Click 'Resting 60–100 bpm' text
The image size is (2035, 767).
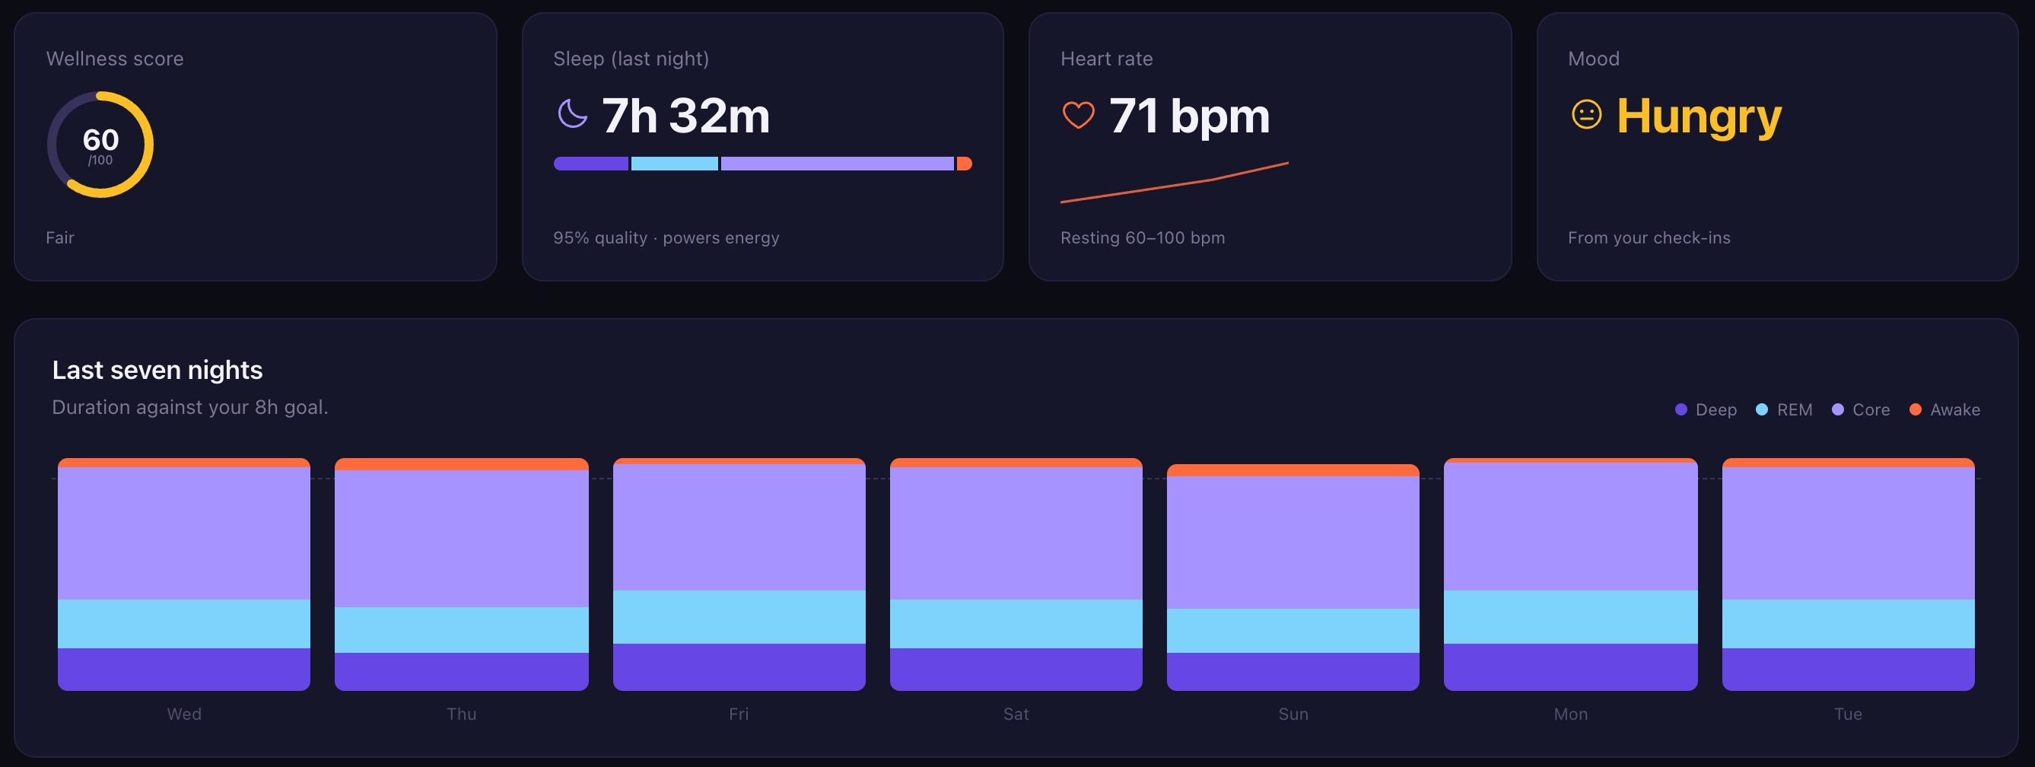1143,237
